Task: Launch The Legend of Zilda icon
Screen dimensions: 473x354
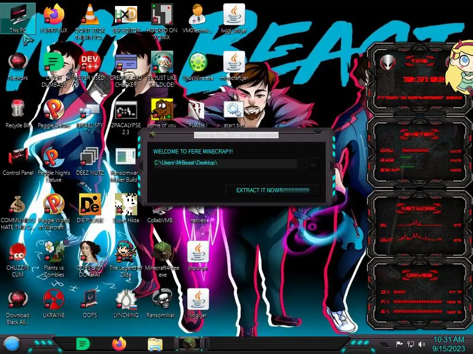Action: click(x=126, y=260)
